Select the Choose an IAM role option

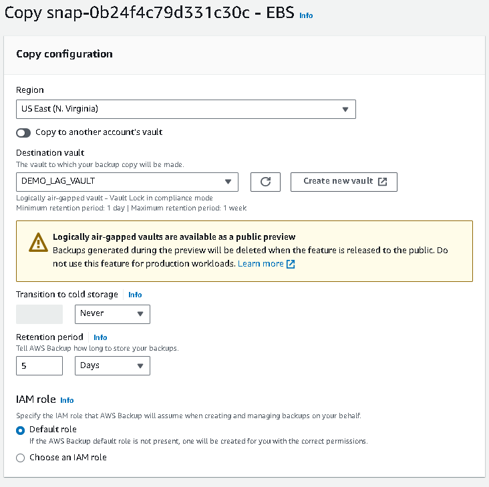pyautogui.click(x=21, y=458)
